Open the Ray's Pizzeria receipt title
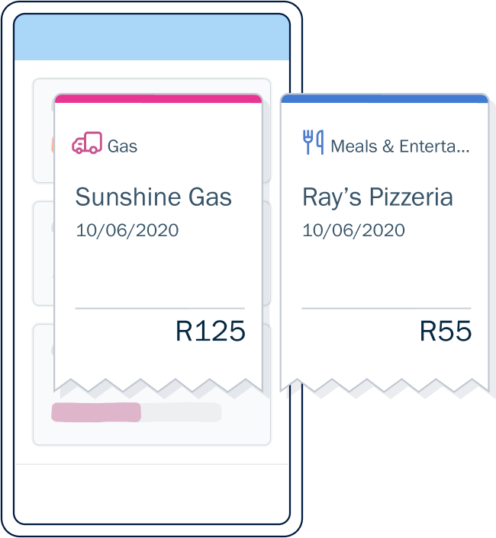 tap(378, 198)
